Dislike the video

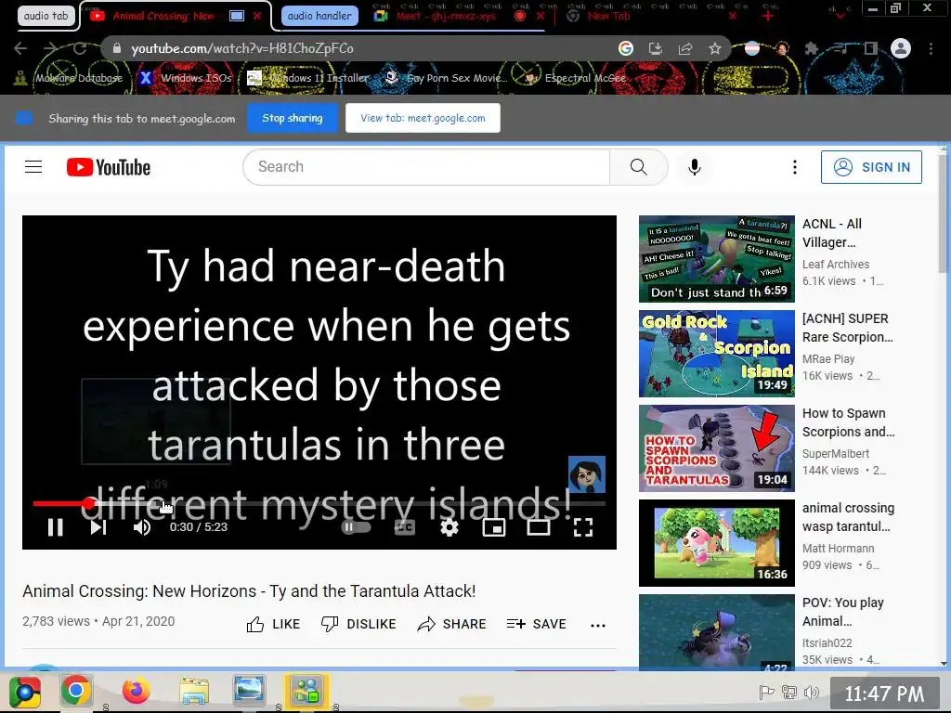pos(358,624)
